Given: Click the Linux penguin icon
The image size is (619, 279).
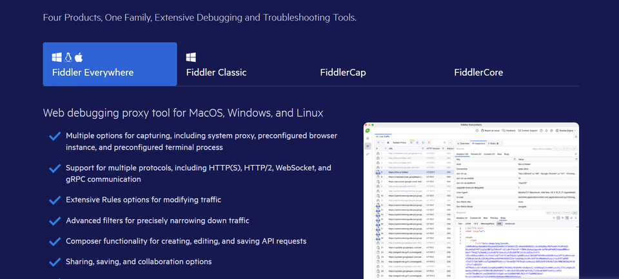Looking at the screenshot, I should 68,57.
